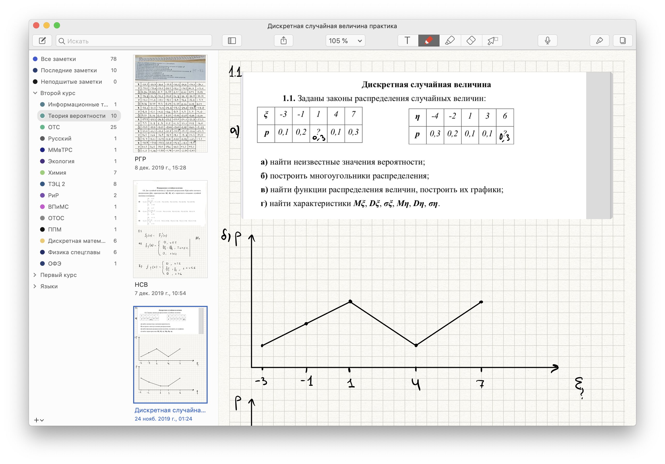Viewport: 665px width, 464px height.
Task: Click the РГР note title
Action: pyautogui.click(x=140, y=159)
